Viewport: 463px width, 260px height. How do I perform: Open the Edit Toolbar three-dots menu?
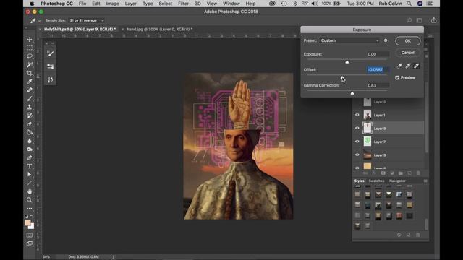pyautogui.click(x=30, y=209)
